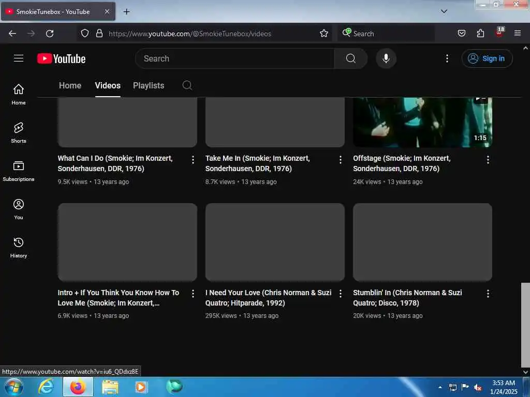Reload the page
Screen dimensions: 530x397
coord(50,34)
